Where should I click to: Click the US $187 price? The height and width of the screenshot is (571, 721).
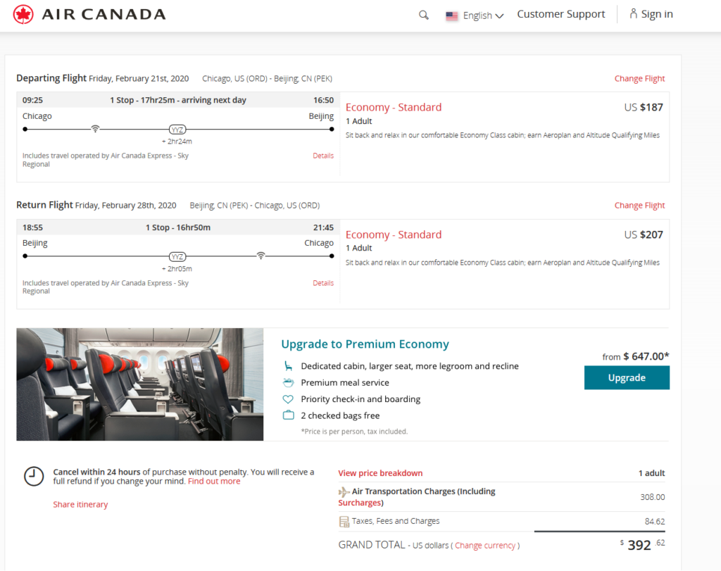point(644,108)
